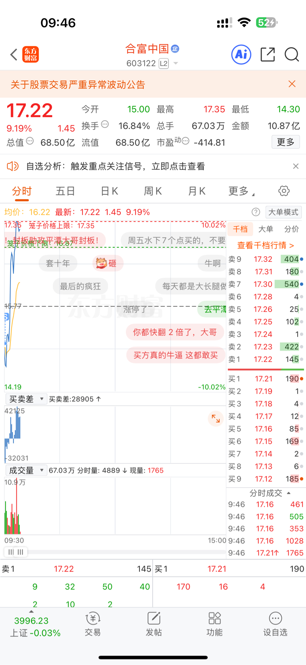Select the 千档 order book tab

(240, 229)
